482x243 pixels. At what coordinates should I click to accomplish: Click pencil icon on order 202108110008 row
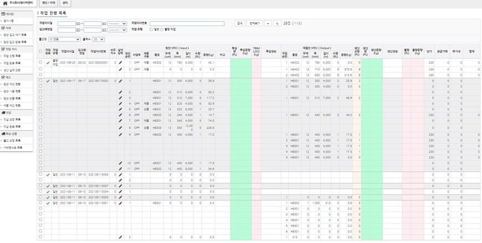pos(121,174)
